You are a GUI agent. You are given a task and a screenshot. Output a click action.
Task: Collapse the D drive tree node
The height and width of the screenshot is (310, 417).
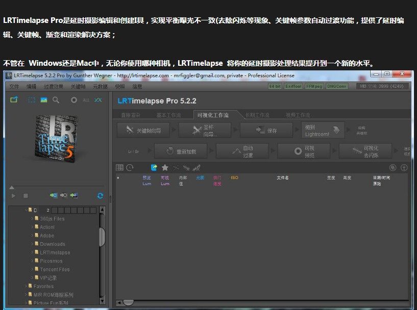(27, 210)
